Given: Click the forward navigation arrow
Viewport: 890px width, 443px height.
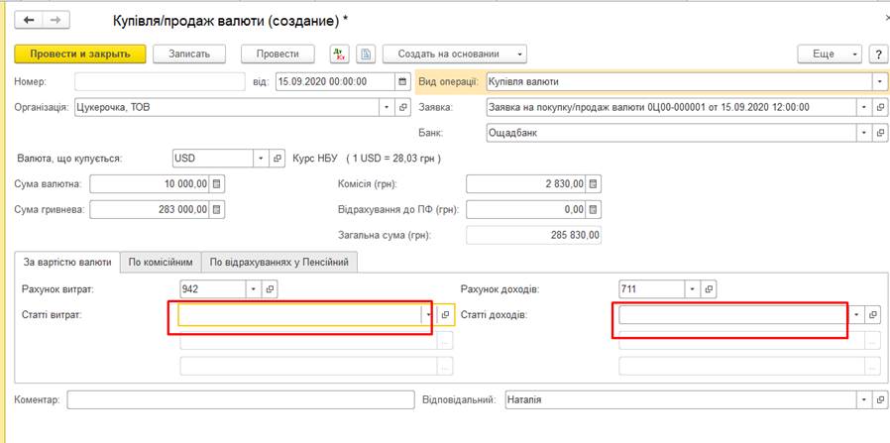Looking at the screenshot, I should point(55,20).
